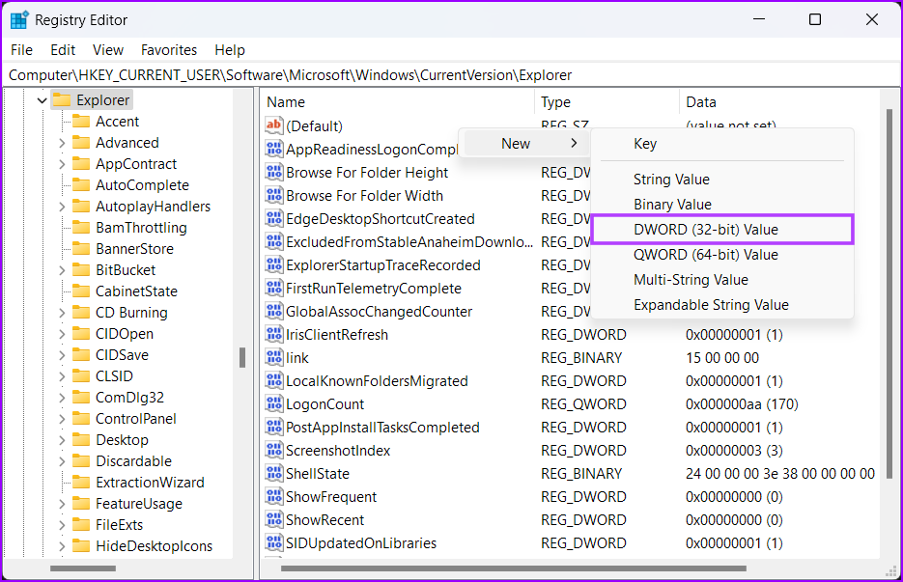Click the Registry Editor app icon in title bar
Viewport: 903px width, 582px height.
tap(19, 19)
